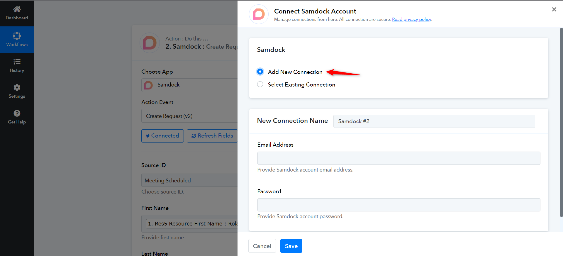Click the 'Provide Samdock account password.' hint
The image size is (563, 256).
pyautogui.click(x=300, y=216)
